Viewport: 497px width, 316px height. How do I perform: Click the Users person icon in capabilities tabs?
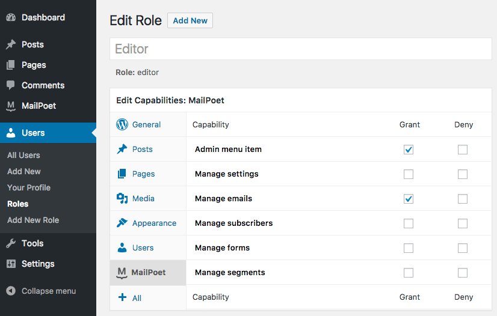(122, 248)
